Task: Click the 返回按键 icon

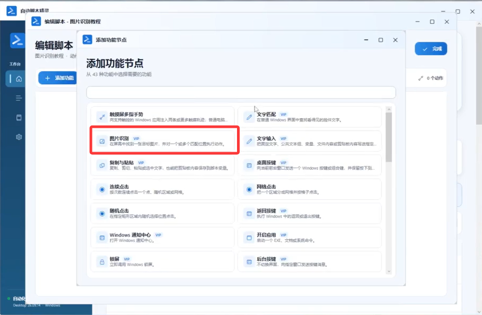Action: pos(249,214)
